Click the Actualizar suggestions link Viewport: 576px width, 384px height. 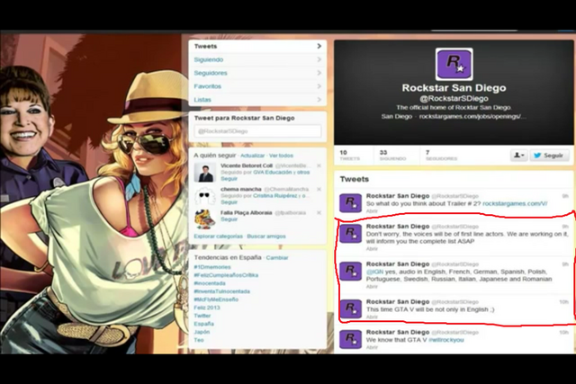tap(252, 156)
